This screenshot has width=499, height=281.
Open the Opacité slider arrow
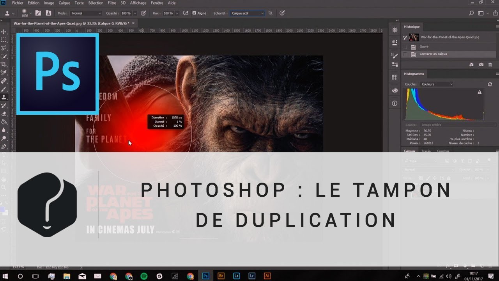pos(135,13)
